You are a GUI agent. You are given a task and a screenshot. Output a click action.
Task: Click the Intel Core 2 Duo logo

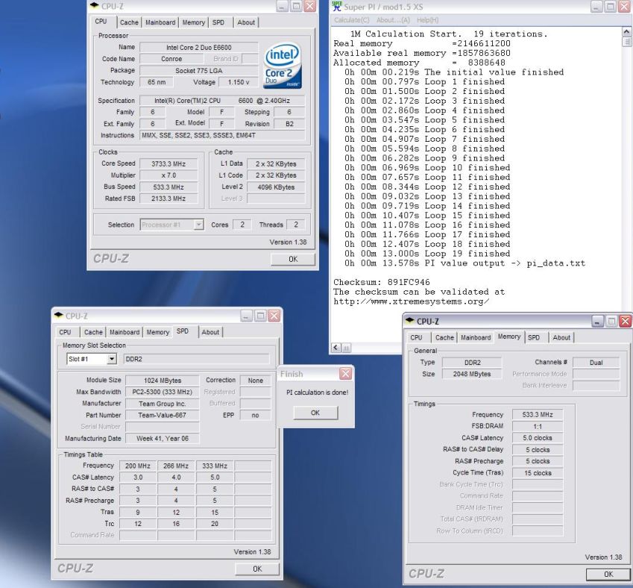(282, 66)
